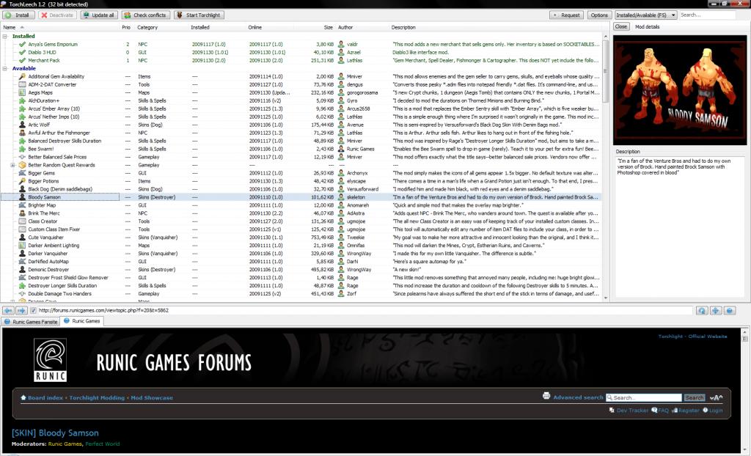The image size is (751, 456).
Task: Click the forum Search text box
Action: point(644,397)
